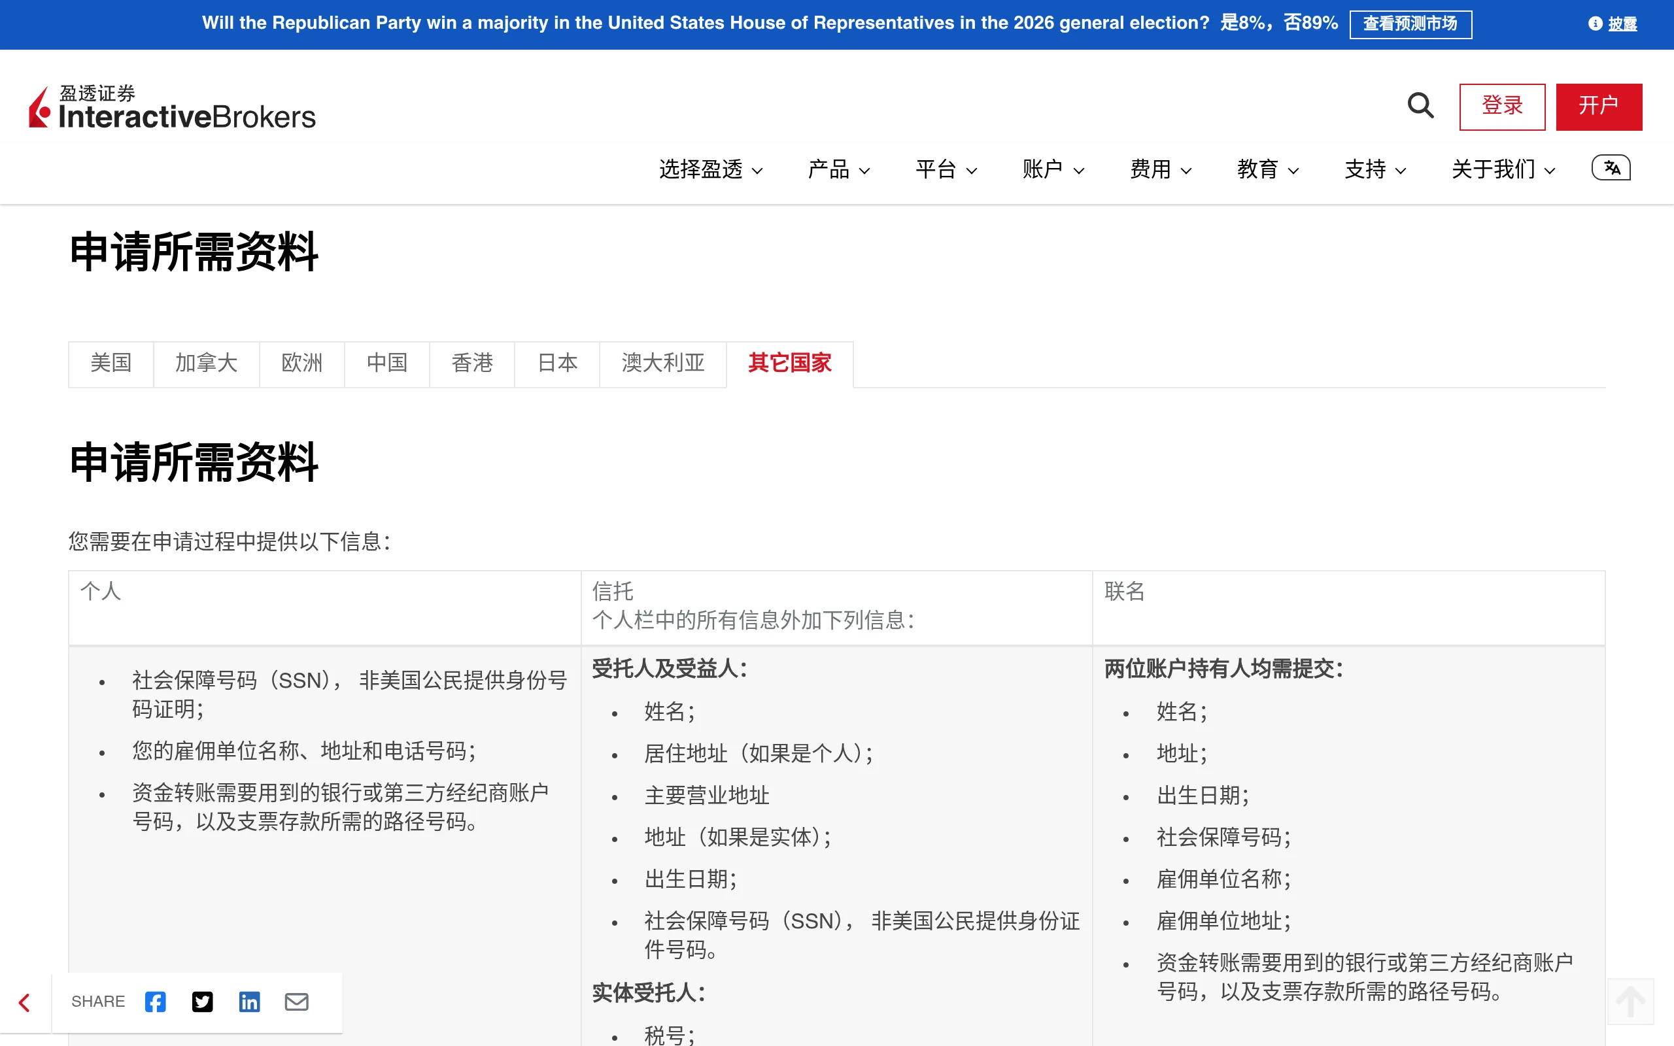
Task: Expand the 产品 dropdown menu
Action: (x=838, y=169)
